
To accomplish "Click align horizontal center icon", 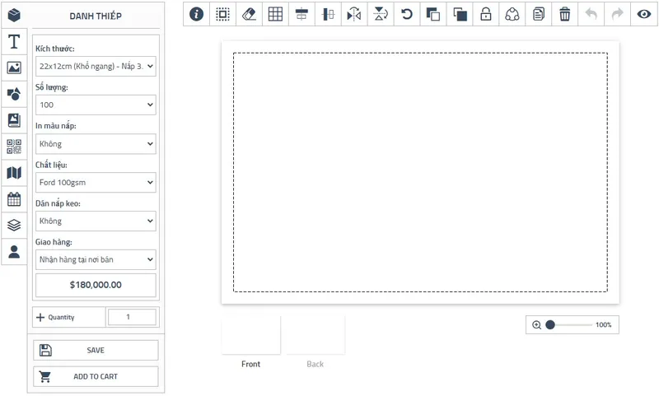I will tap(301, 14).
